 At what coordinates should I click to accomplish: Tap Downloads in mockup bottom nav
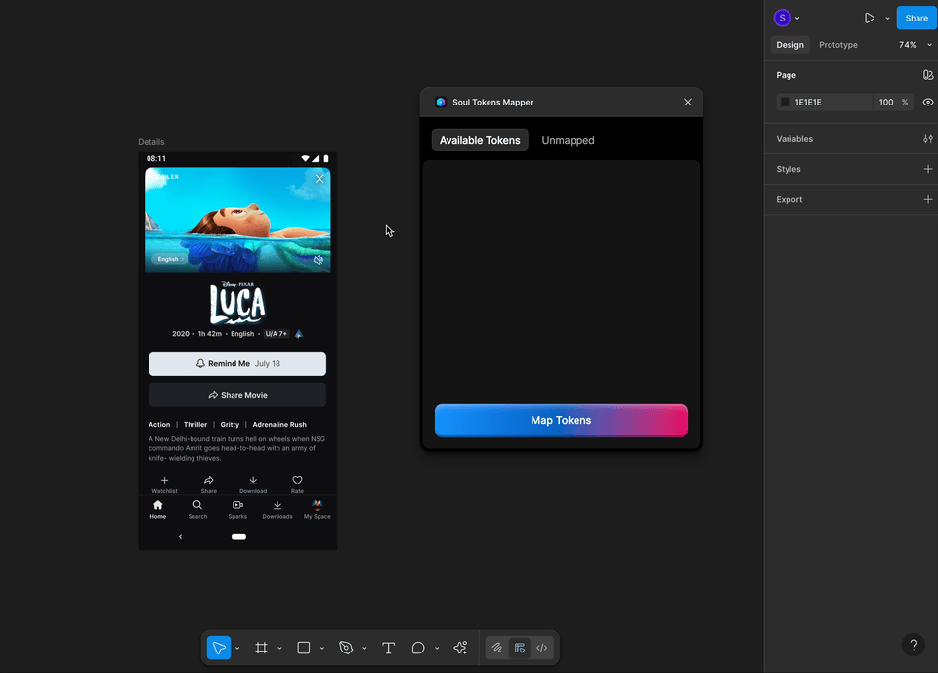pos(277,509)
